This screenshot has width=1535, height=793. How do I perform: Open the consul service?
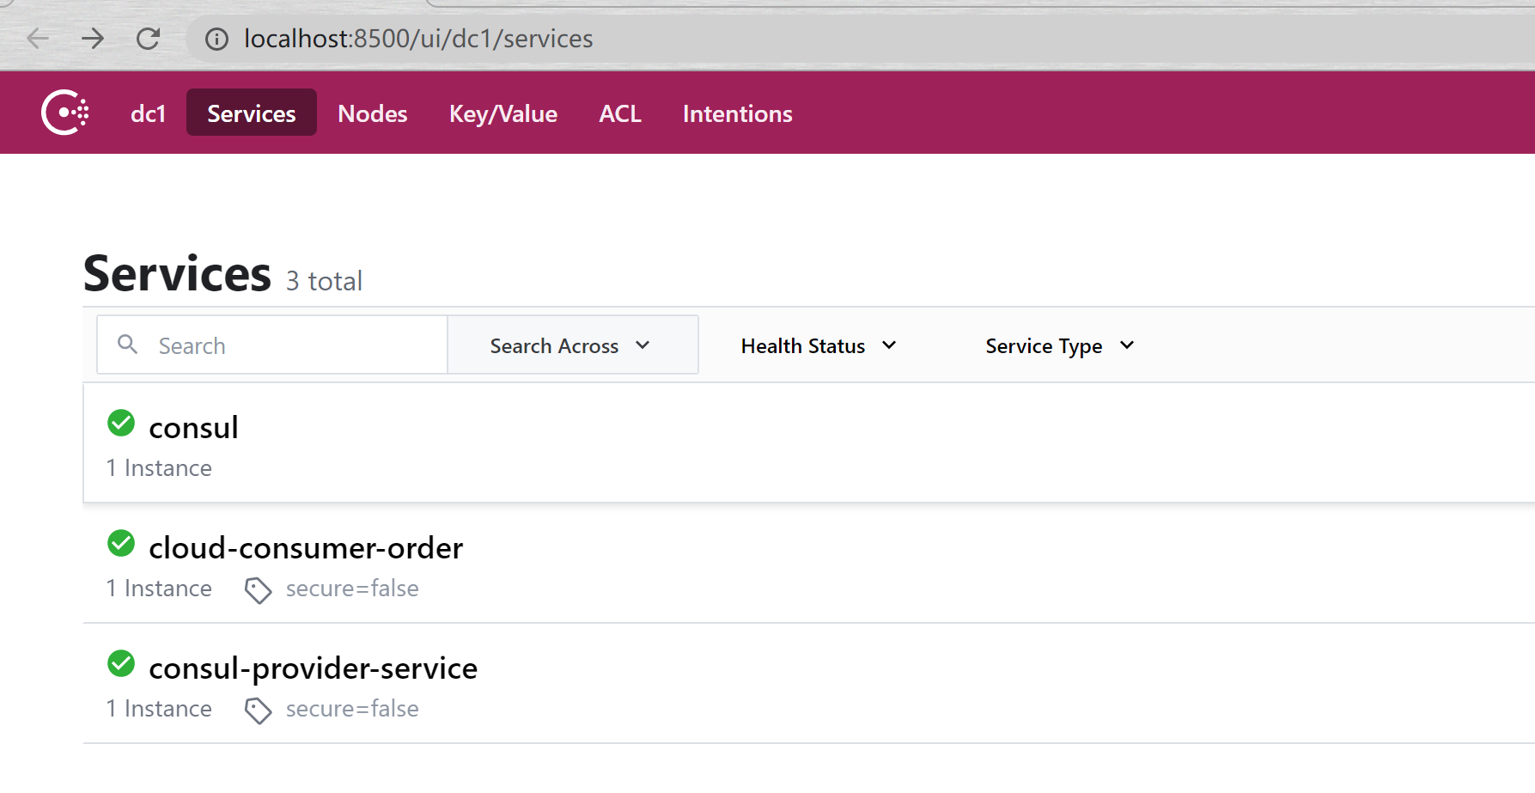[193, 427]
